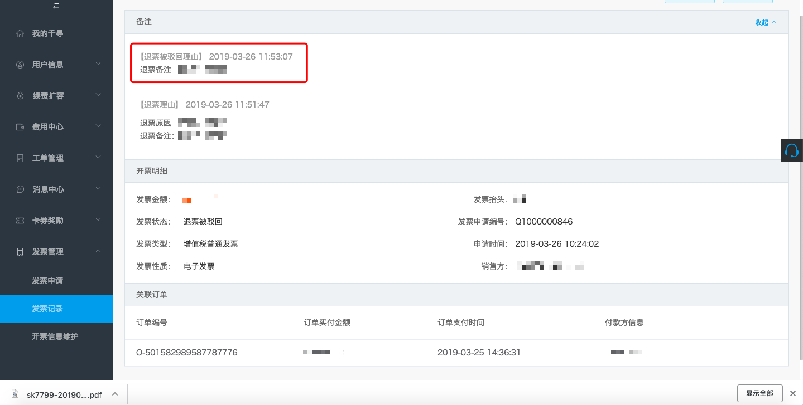Click the money bag icon beside 续费扩容
The width and height of the screenshot is (803, 405).
pos(20,96)
